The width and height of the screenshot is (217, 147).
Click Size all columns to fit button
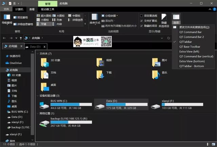(x=119, y=26)
